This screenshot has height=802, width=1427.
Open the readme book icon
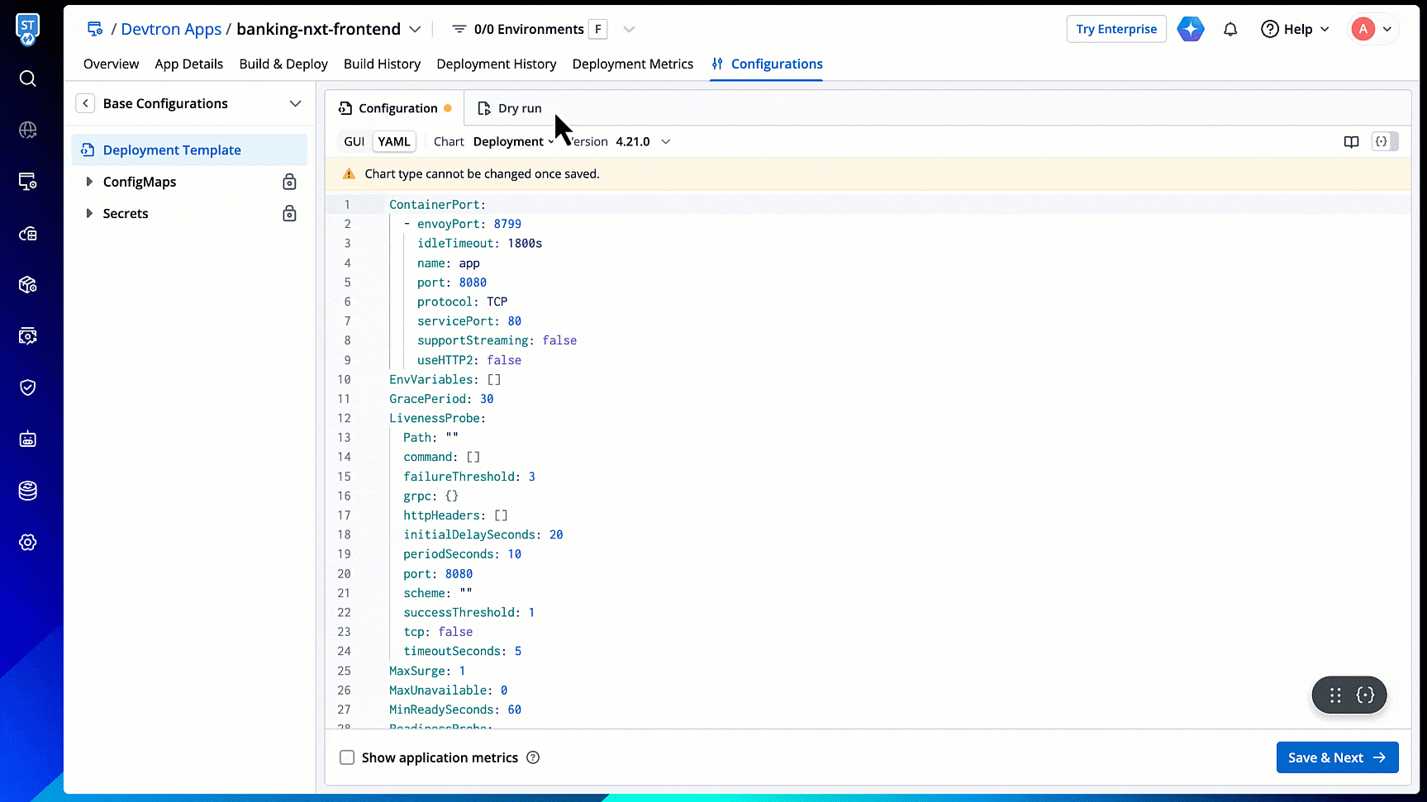[x=1351, y=142]
